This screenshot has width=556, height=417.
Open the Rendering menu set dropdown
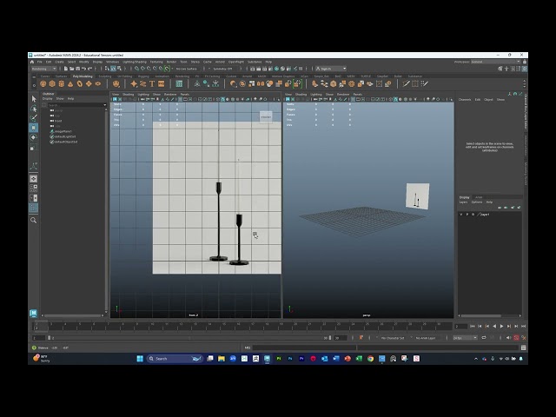(x=44, y=69)
